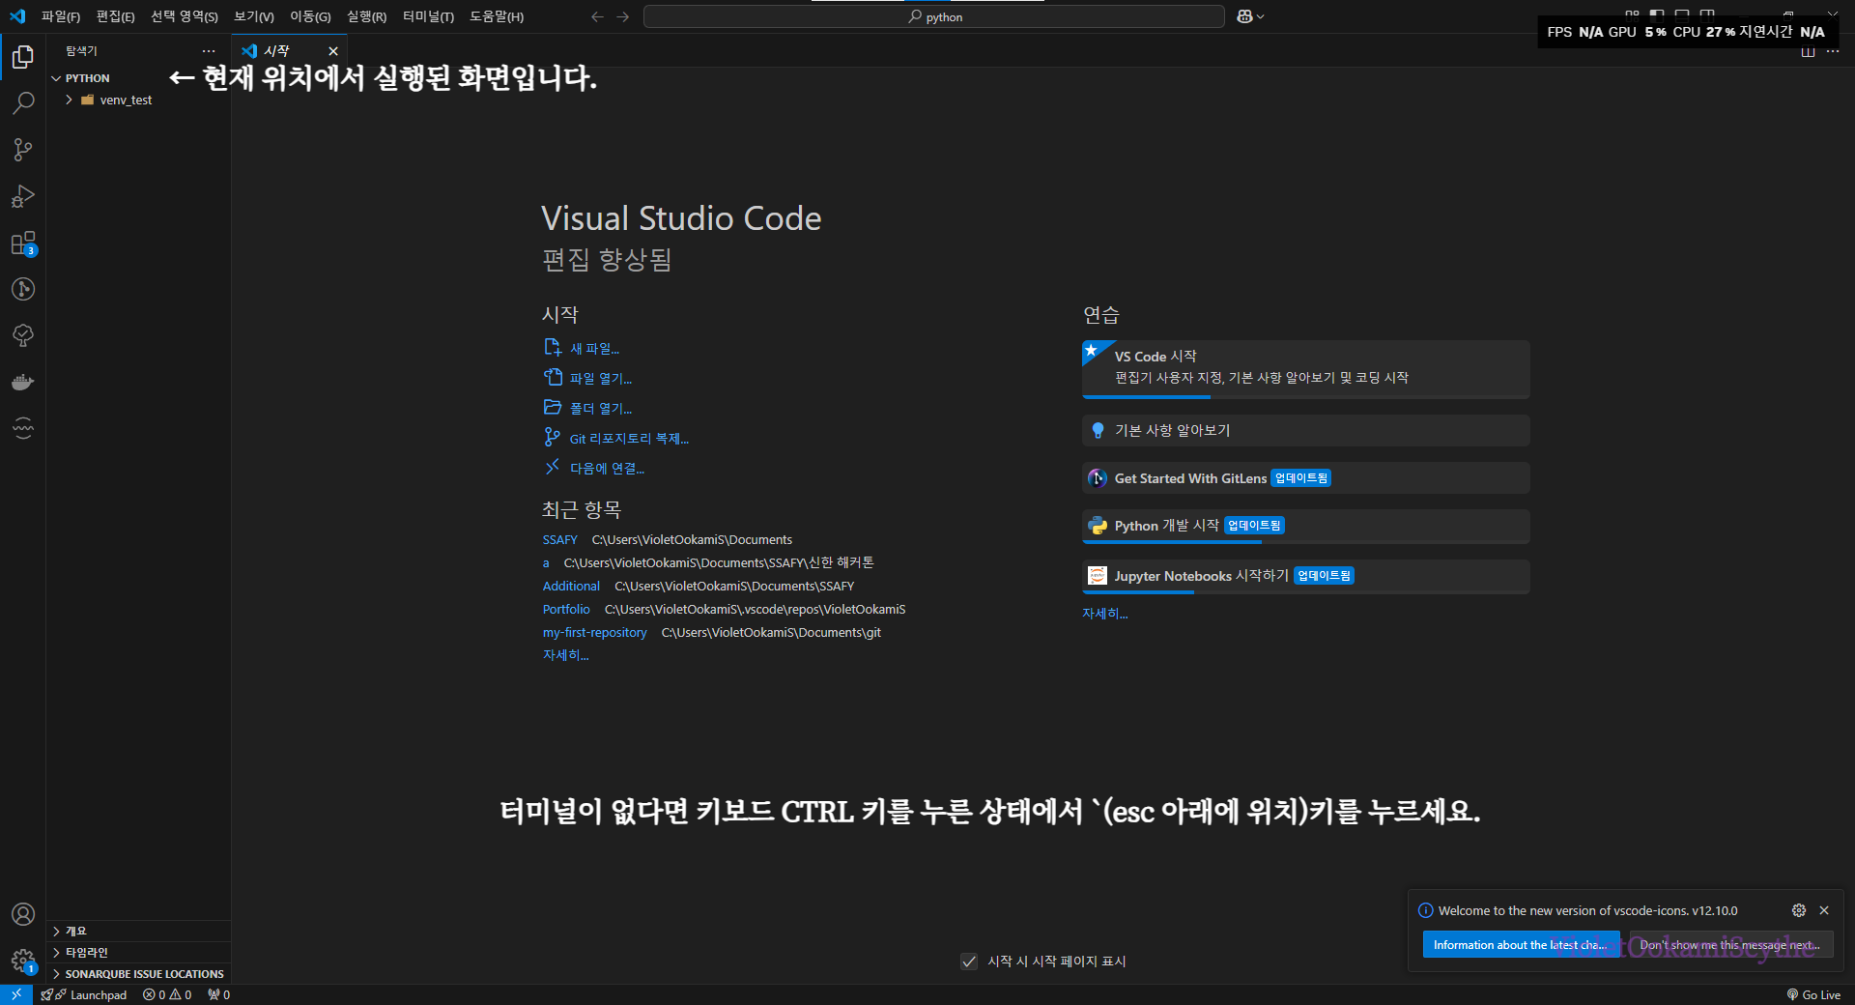Open editor more actions (…) at top right
Image resolution: width=1855 pixels, height=1005 pixels.
1833,51
